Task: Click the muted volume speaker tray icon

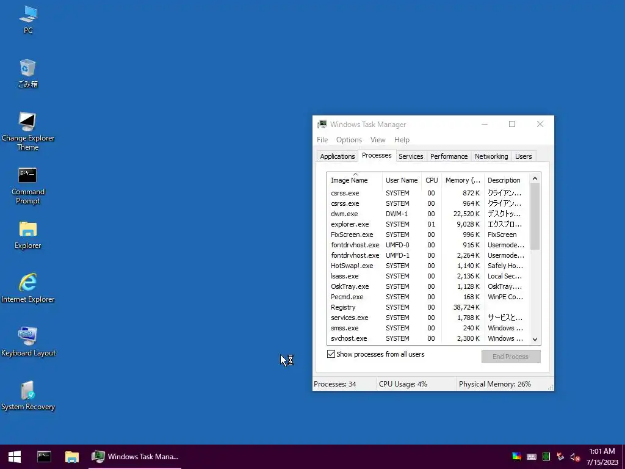Action: pos(575,457)
